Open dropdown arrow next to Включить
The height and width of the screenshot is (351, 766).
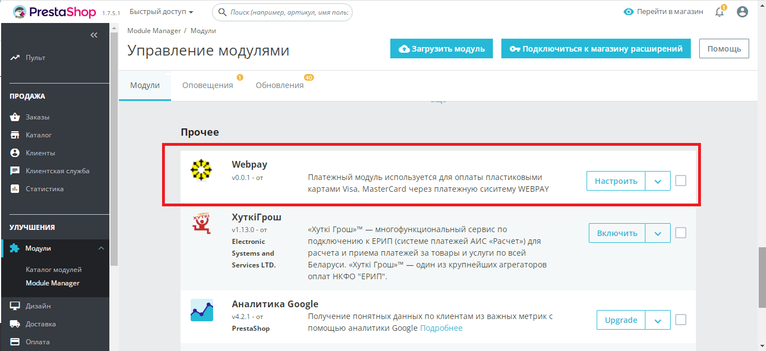pos(658,233)
